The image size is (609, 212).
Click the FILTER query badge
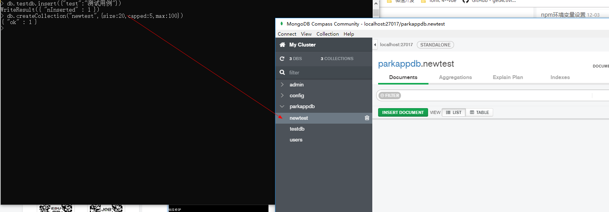(x=390, y=95)
